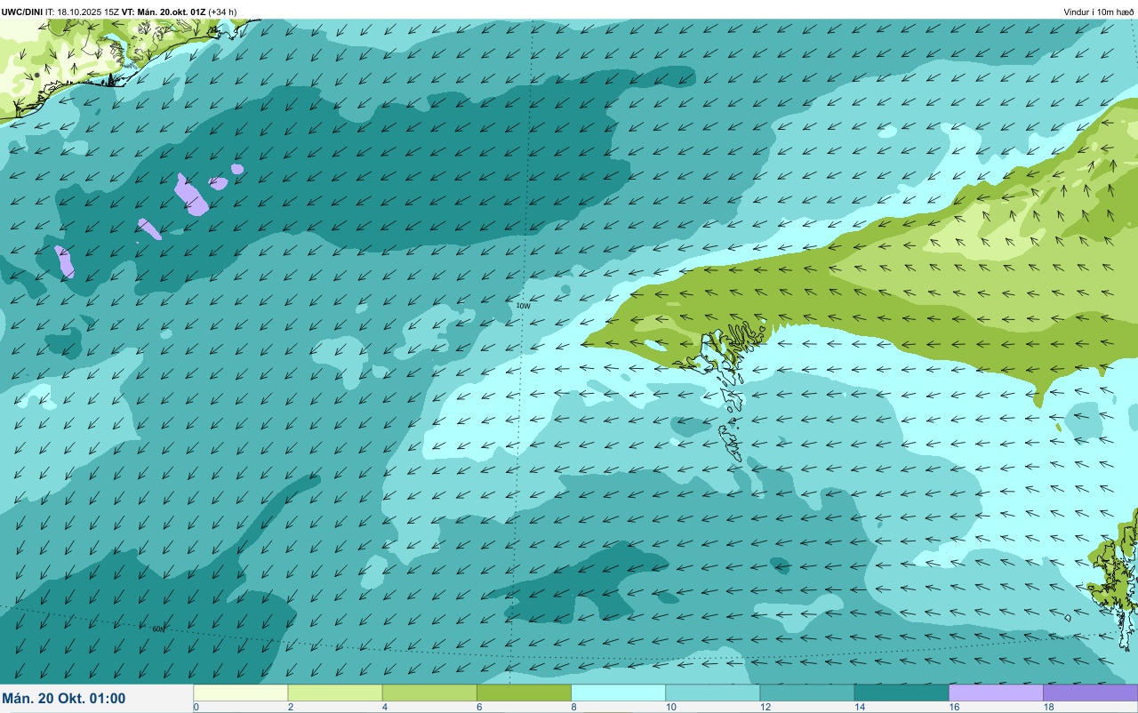Click the lavender 16–18 legend swatch
Image resolution: width=1138 pixels, height=713 pixels.
[x=996, y=693]
